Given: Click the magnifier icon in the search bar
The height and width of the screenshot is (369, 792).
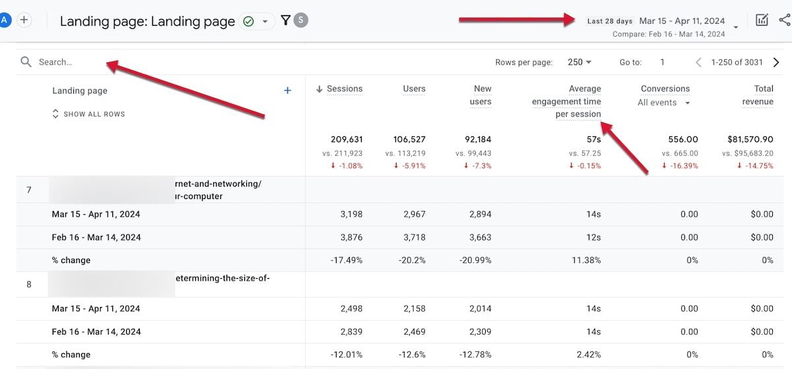Looking at the screenshot, I should [x=26, y=62].
